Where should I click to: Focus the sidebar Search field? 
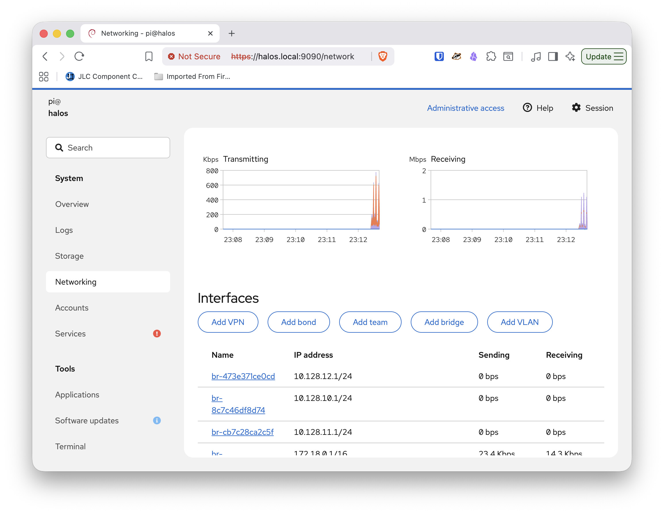point(108,148)
